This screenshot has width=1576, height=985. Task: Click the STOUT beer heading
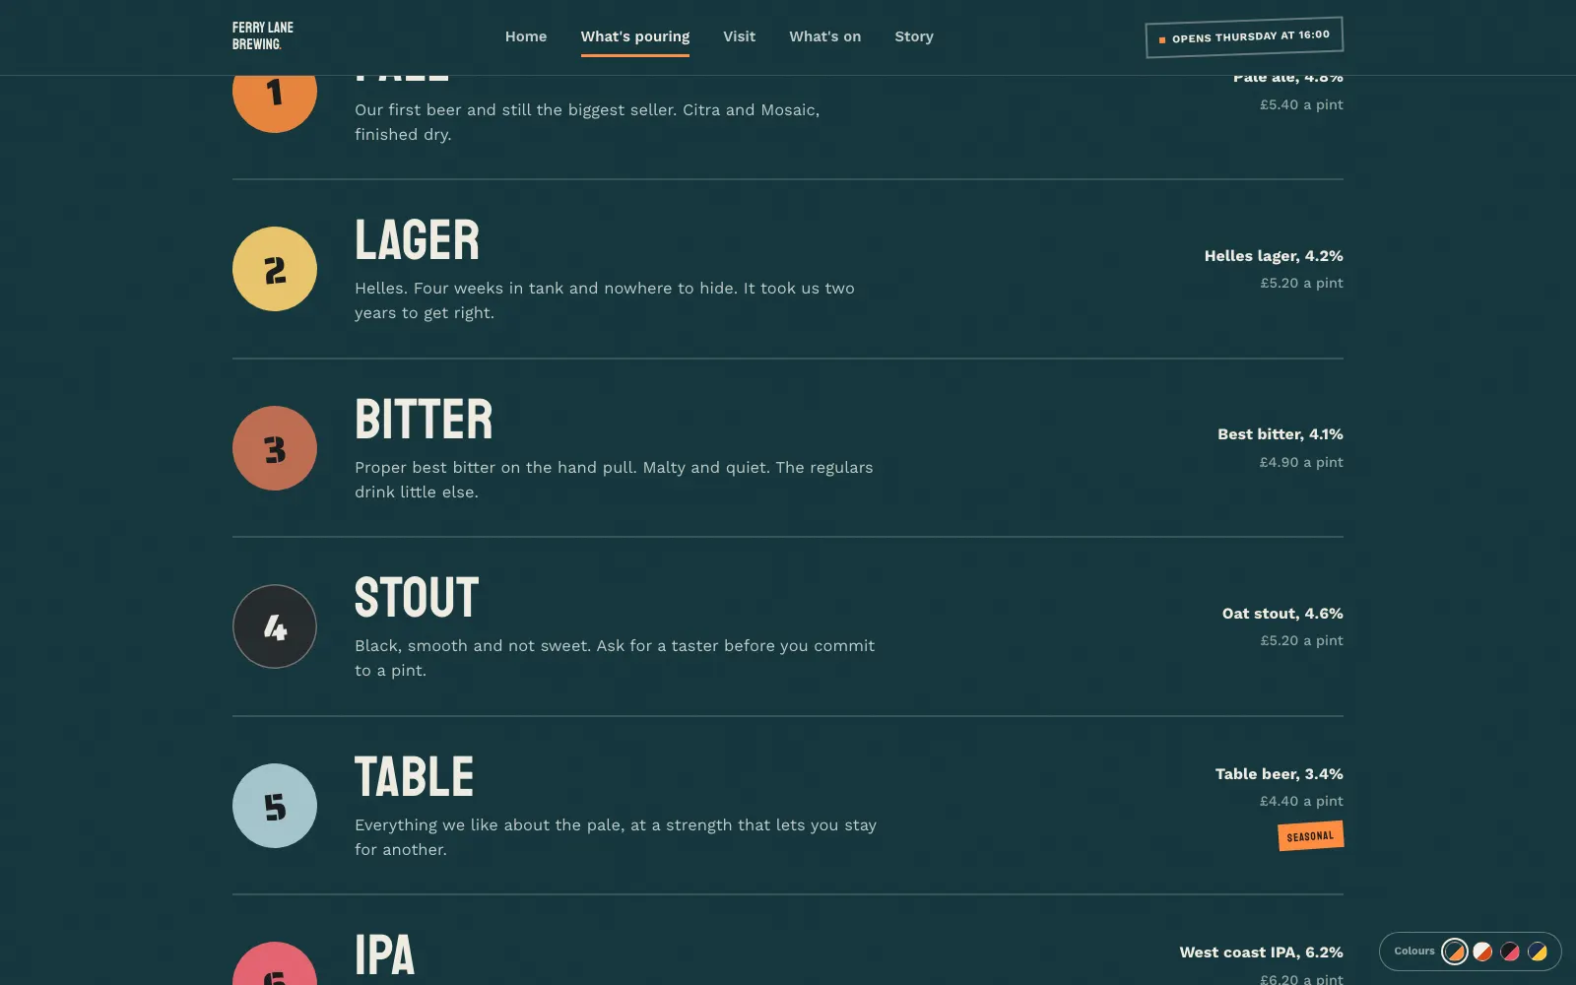click(x=417, y=598)
